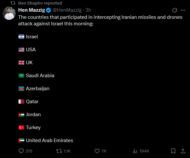This screenshot has height=158, width=190.
Task: Click the 7K likes count
Action: 104,151
